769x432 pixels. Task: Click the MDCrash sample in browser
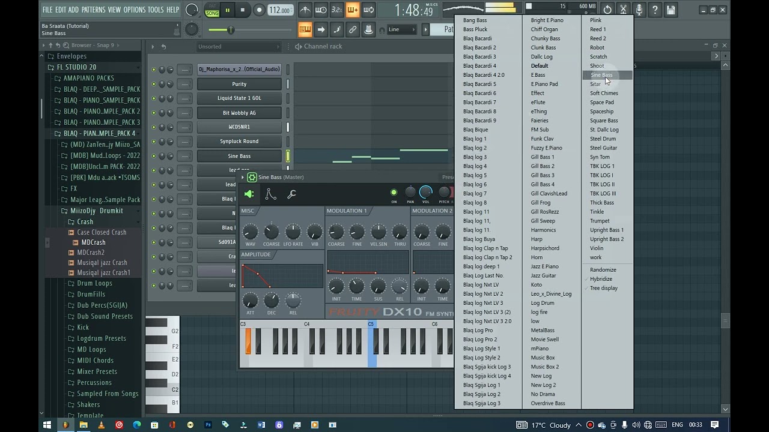click(x=93, y=242)
